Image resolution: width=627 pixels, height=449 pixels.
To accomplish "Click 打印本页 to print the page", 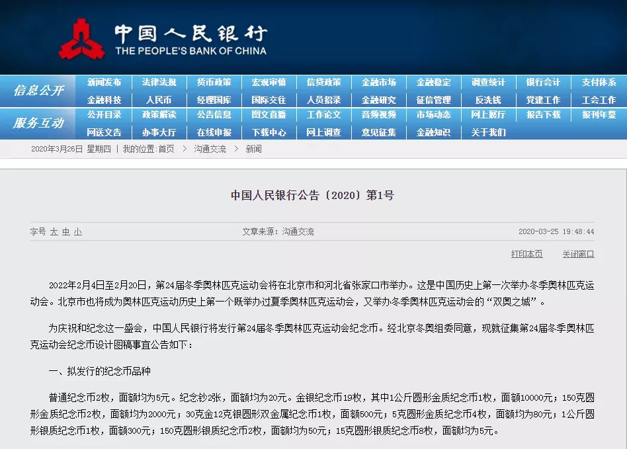I will pyautogui.click(x=526, y=254).
